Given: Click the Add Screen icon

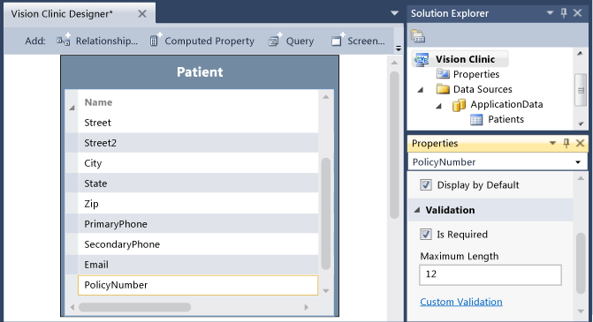Looking at the screenshot, I should point(338,40).
